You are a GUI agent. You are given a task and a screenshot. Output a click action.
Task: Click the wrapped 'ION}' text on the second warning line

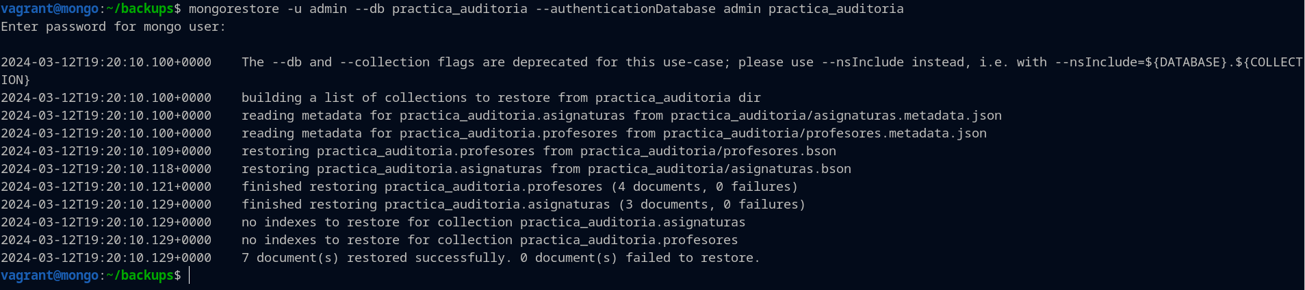[15, 80]
